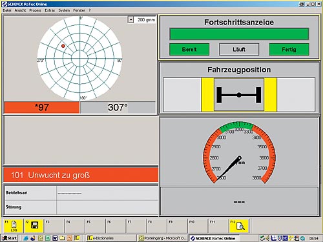Click the Windows Start button
The image size is (323, 242).
tap(9, 238)
